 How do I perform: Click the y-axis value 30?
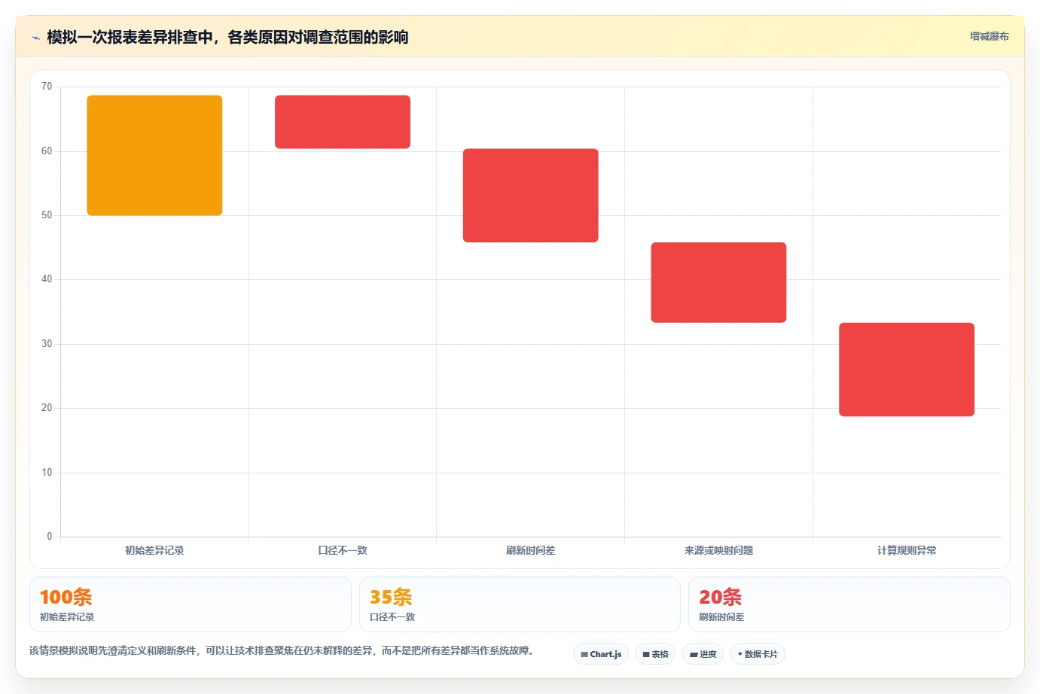(47, 344)
